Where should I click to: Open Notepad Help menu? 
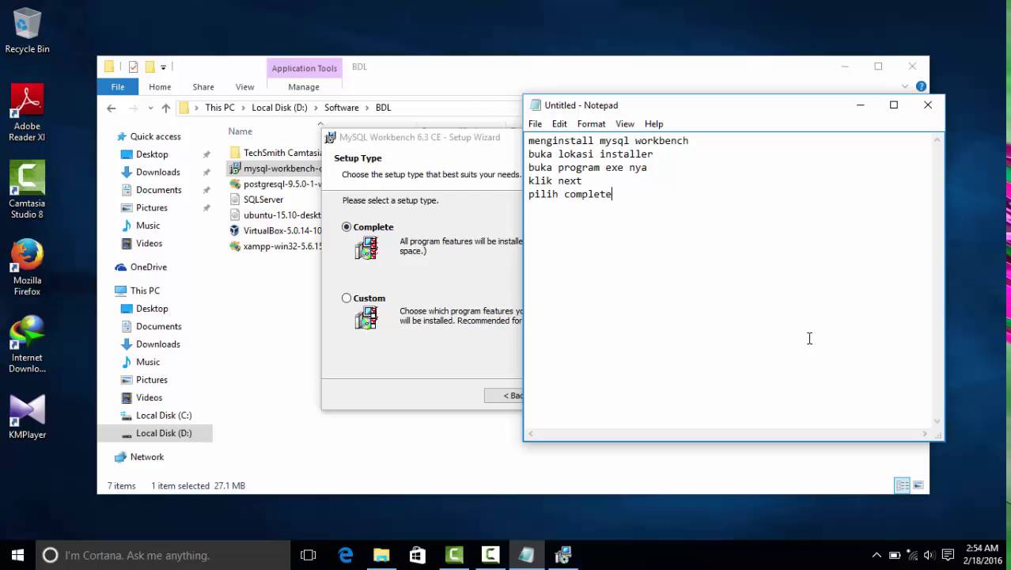click(653, 124)
